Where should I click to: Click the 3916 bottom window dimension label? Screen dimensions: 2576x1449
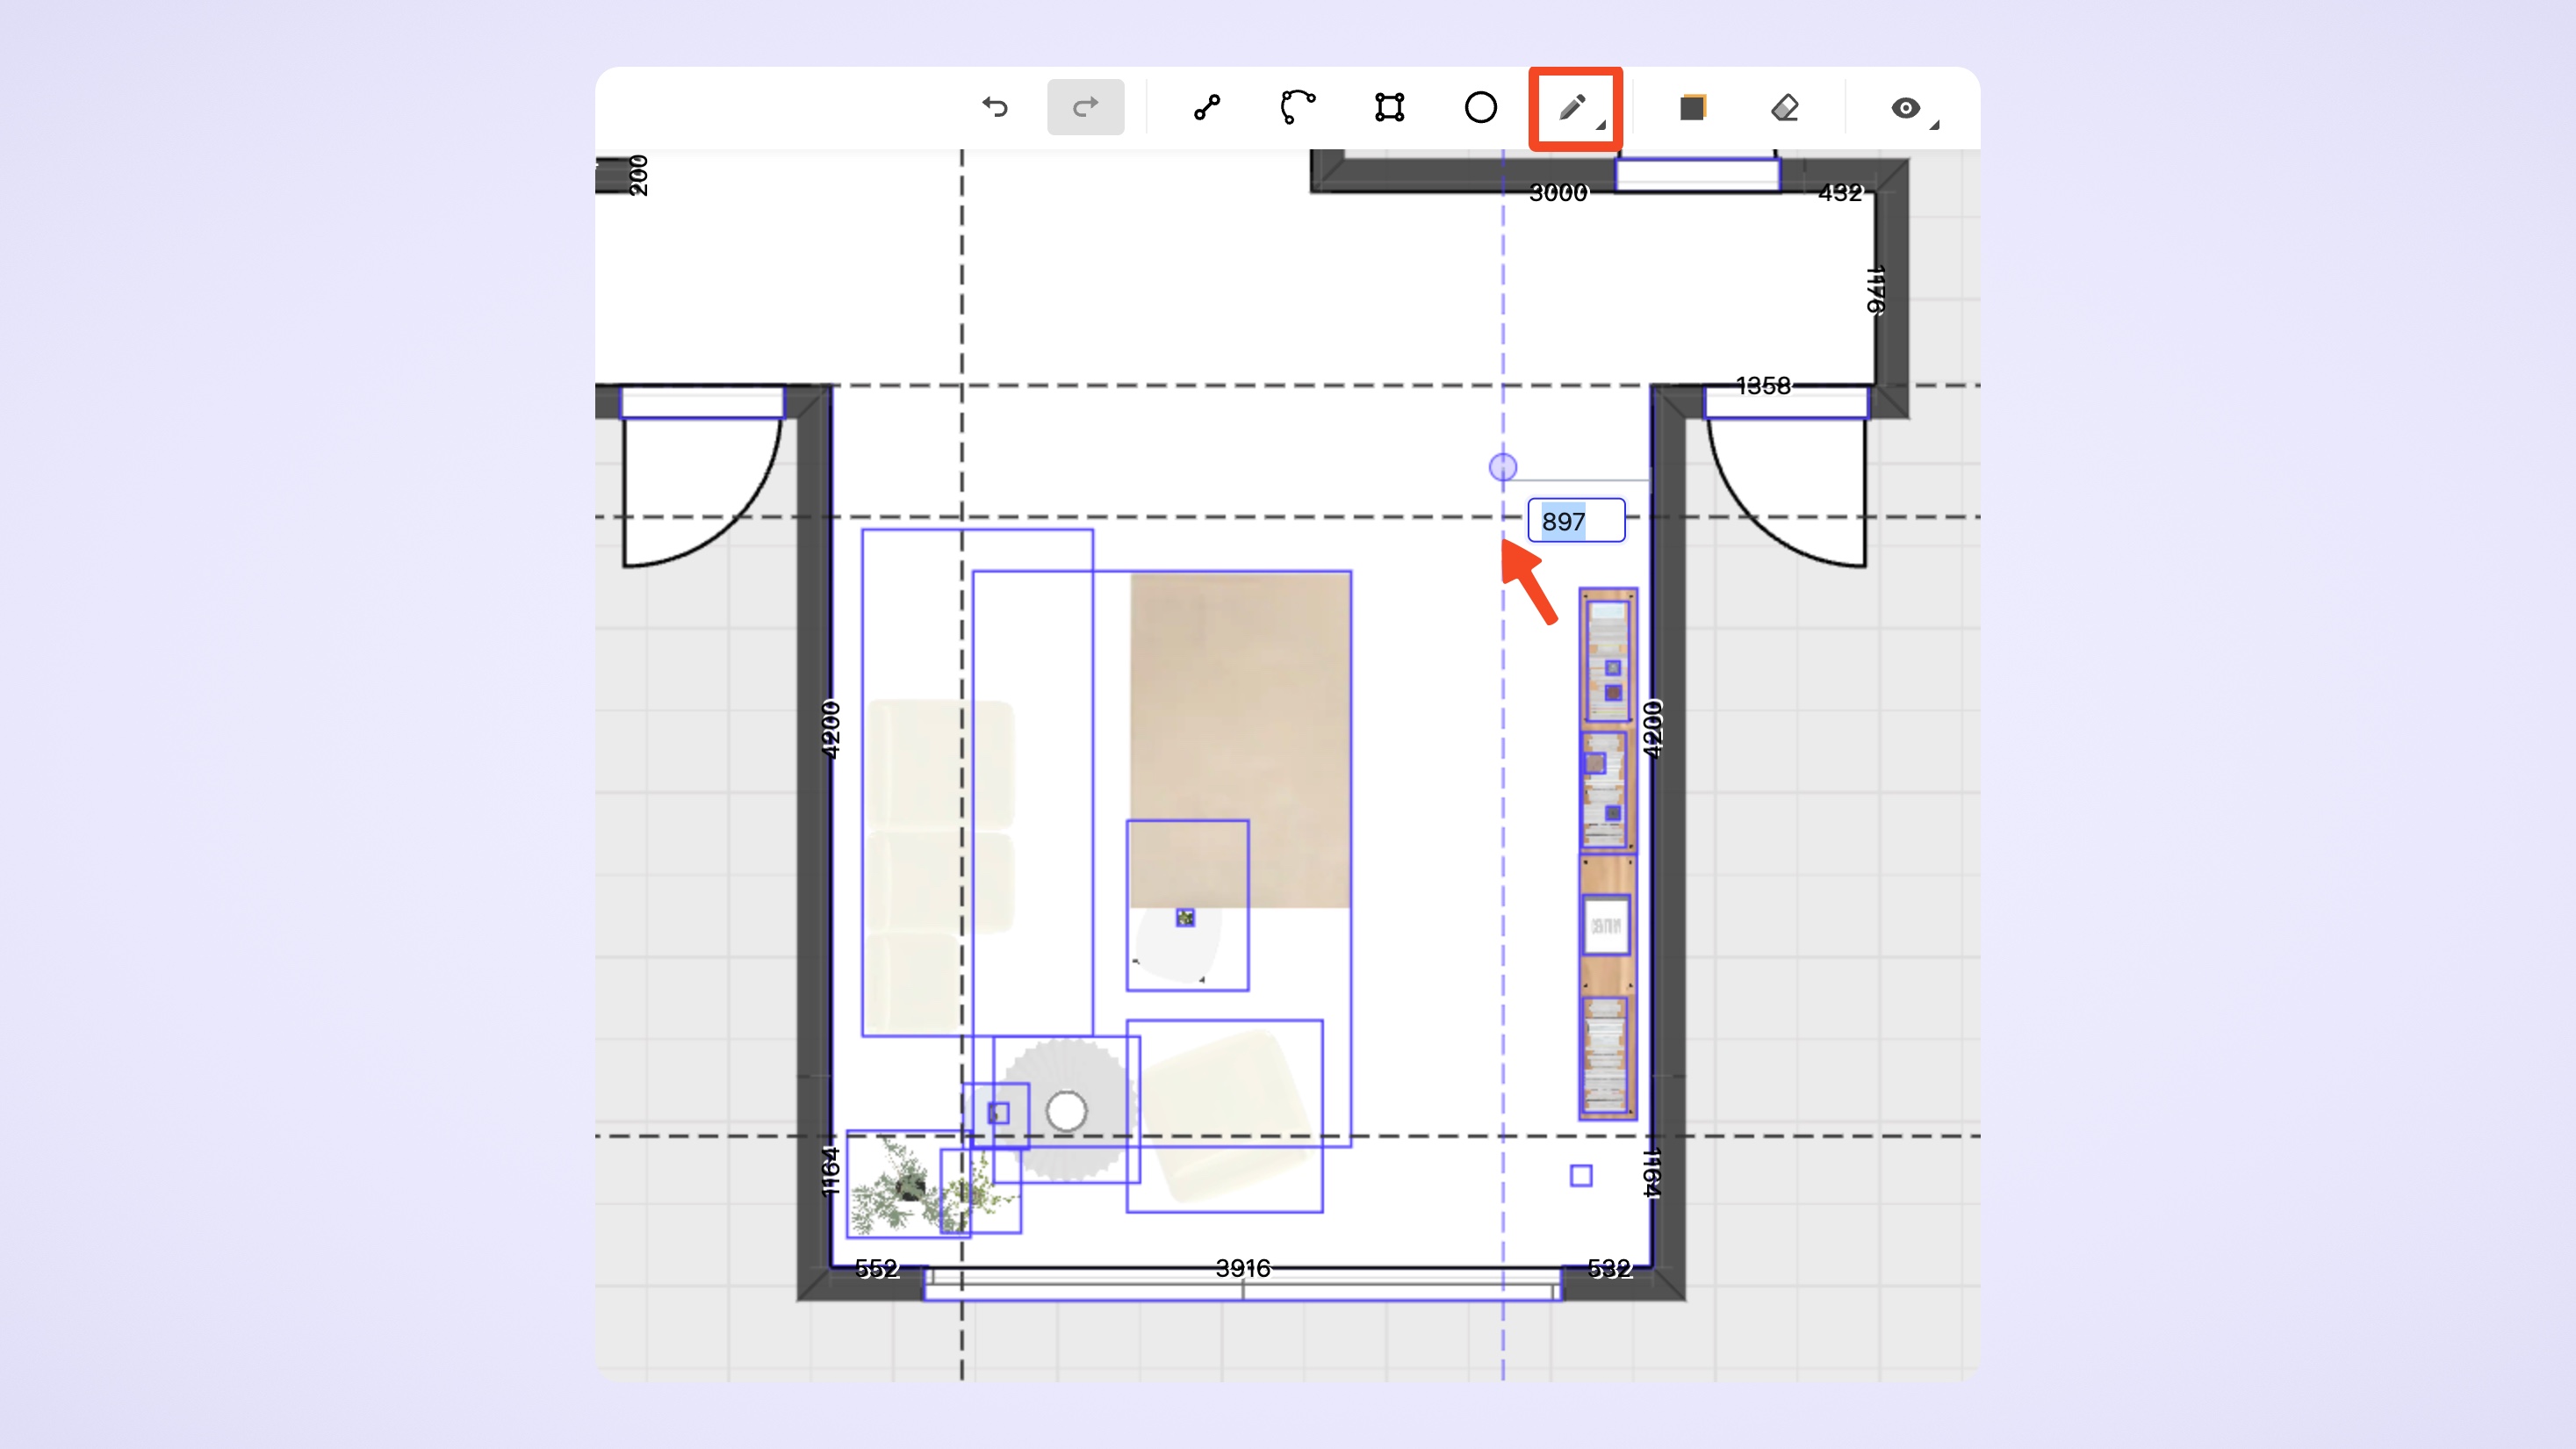tap(1243, 1268)
